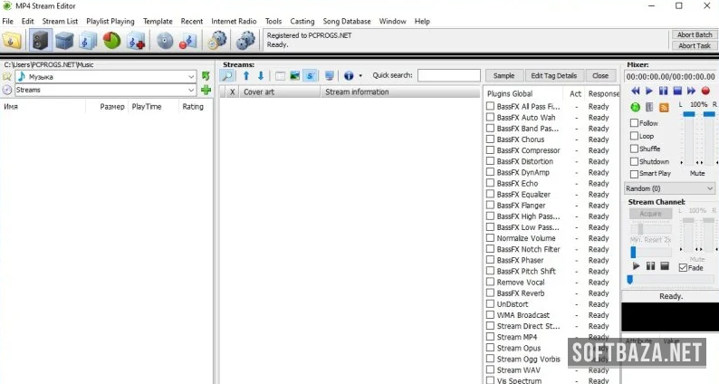Enable the Loop checkbox
The height and width of the screenshot is (384, 719).
pos(635,136)
